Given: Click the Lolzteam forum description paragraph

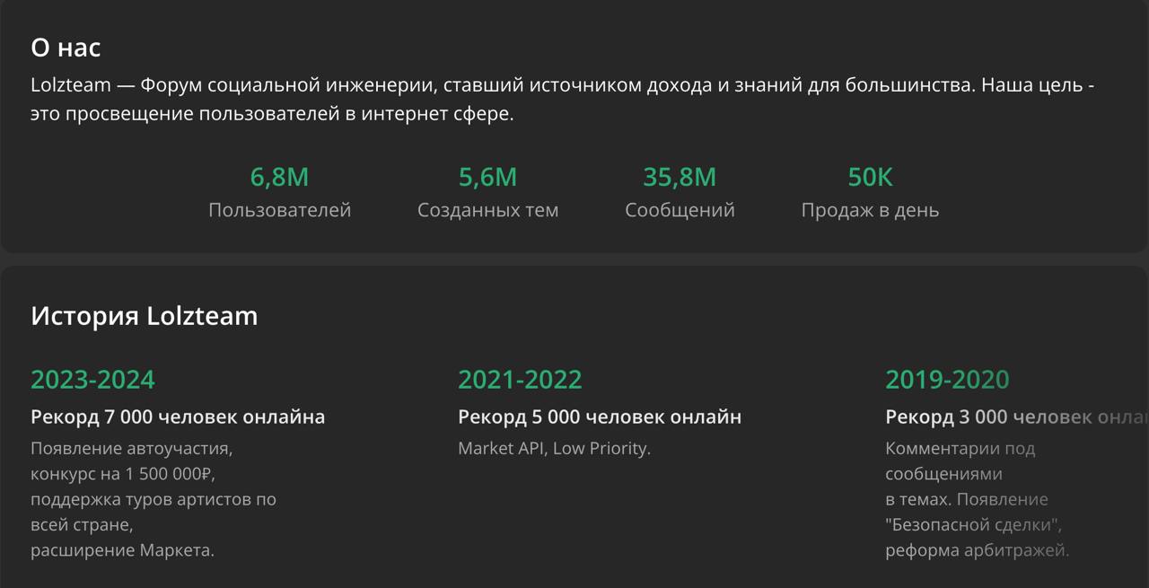Looking at the screenshot, I should [562, 100].
